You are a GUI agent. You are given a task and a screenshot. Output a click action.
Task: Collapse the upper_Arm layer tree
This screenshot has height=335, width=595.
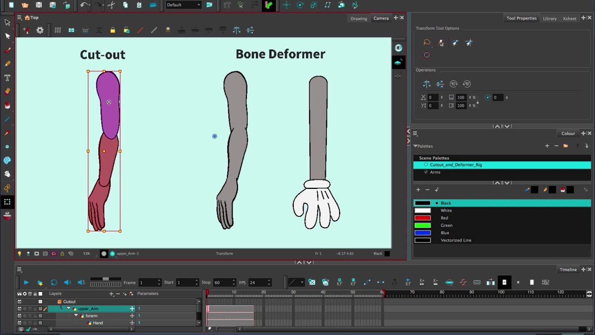point(69,308)
